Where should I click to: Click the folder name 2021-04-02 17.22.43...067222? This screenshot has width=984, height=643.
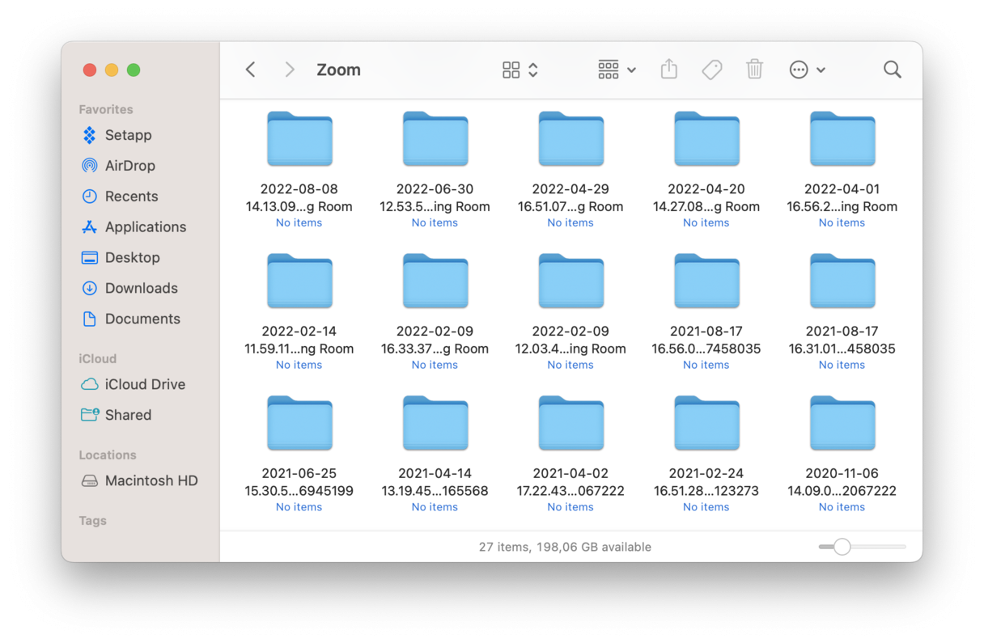click(570, 482)
